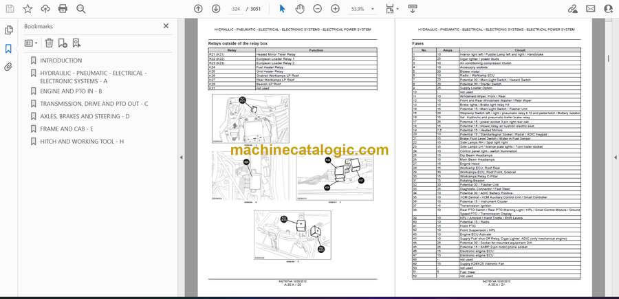The height and width of the screenshot is (299, 619).
Task: Click the 'Dip Beam Headlamps' fuse row
Action: point(496,155)
